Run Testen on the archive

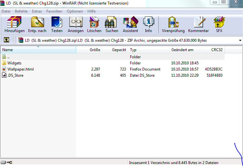click(x=57, y=25)
